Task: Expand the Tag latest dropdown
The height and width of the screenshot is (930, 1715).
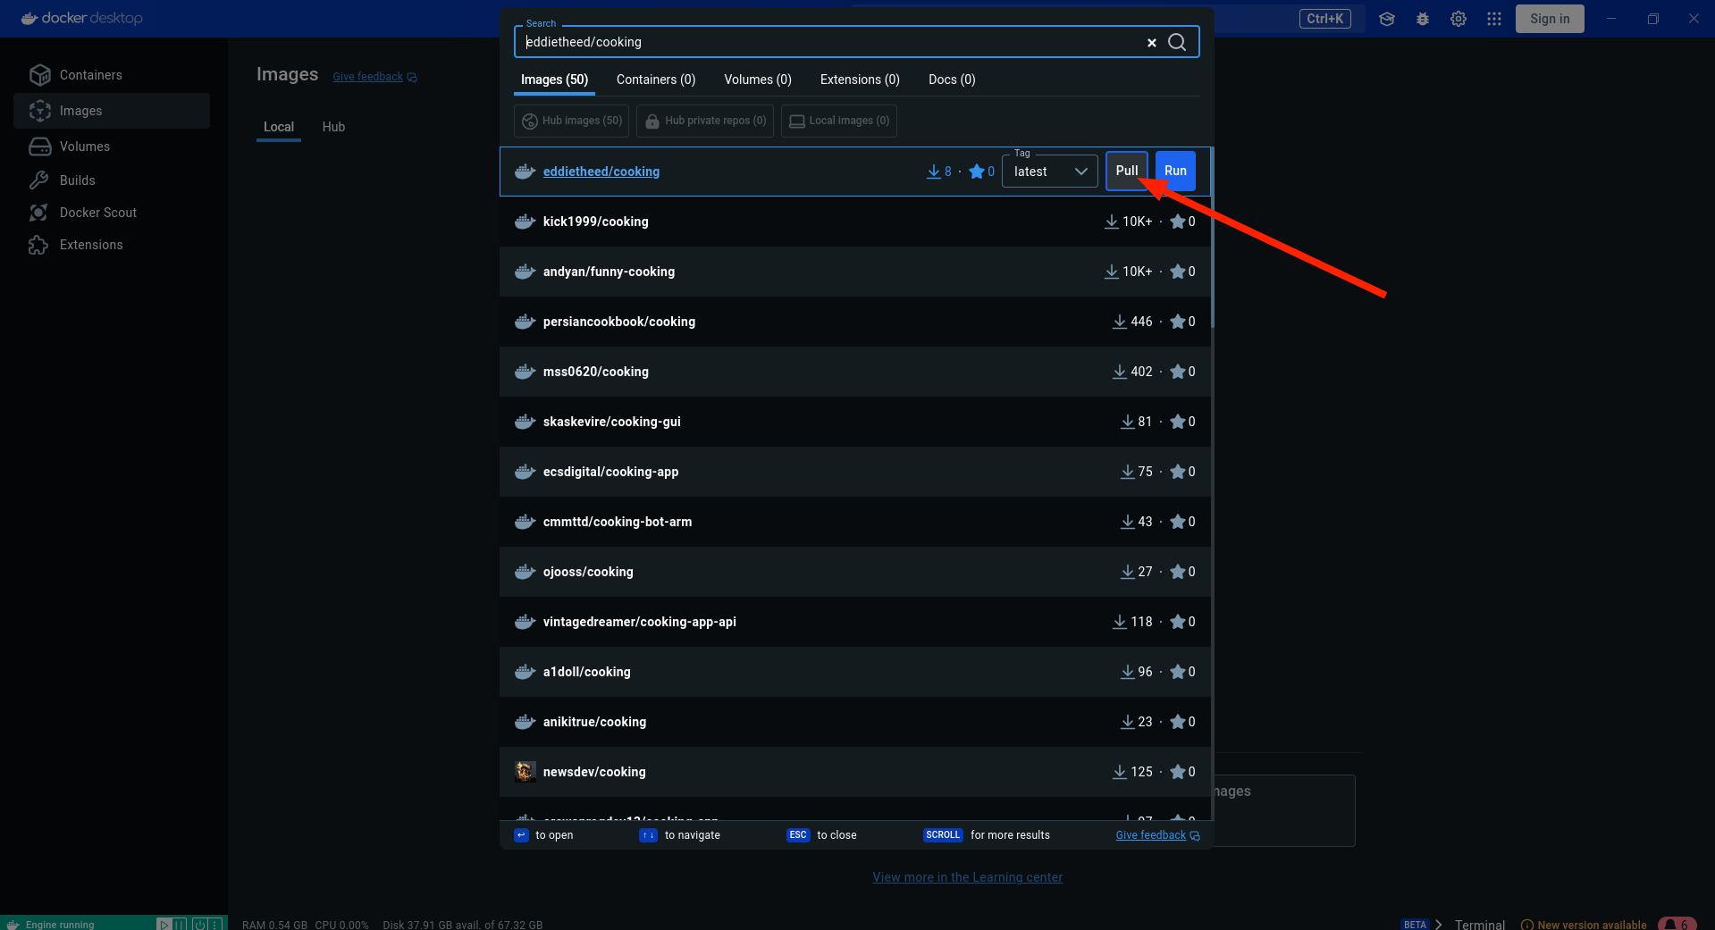Action: pos(1050,172)
